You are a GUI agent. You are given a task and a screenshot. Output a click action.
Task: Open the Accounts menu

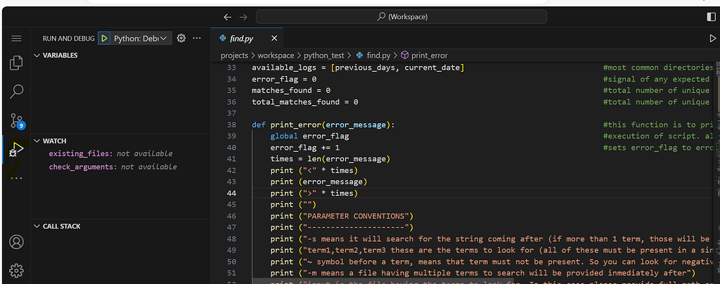[x=17, y=242]
